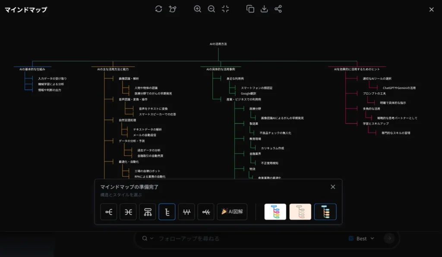Dismiss the マインドマップの準備完了 panel
The height and width of the screenshot is (257, 442).
333,187
